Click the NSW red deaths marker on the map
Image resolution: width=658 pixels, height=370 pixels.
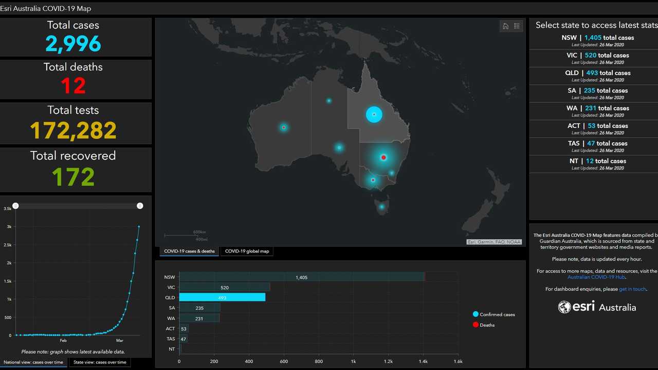383,158
